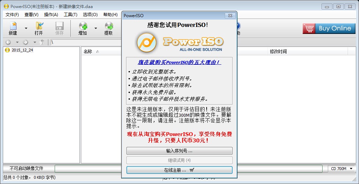Viewport: 359px width, 184px height.
Task: Click the path address field
Action: pos(86,42)
